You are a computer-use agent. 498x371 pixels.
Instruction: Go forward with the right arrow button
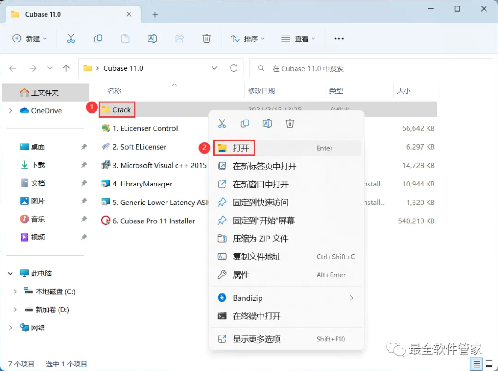pos(32,68)
